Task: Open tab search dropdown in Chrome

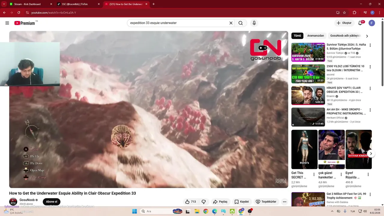Action: click(4, 4)
